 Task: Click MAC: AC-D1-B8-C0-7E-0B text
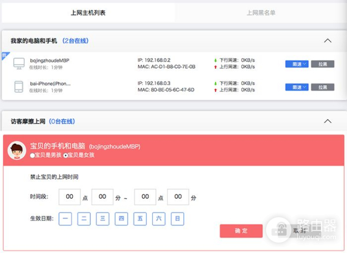(x=167, y=67)
